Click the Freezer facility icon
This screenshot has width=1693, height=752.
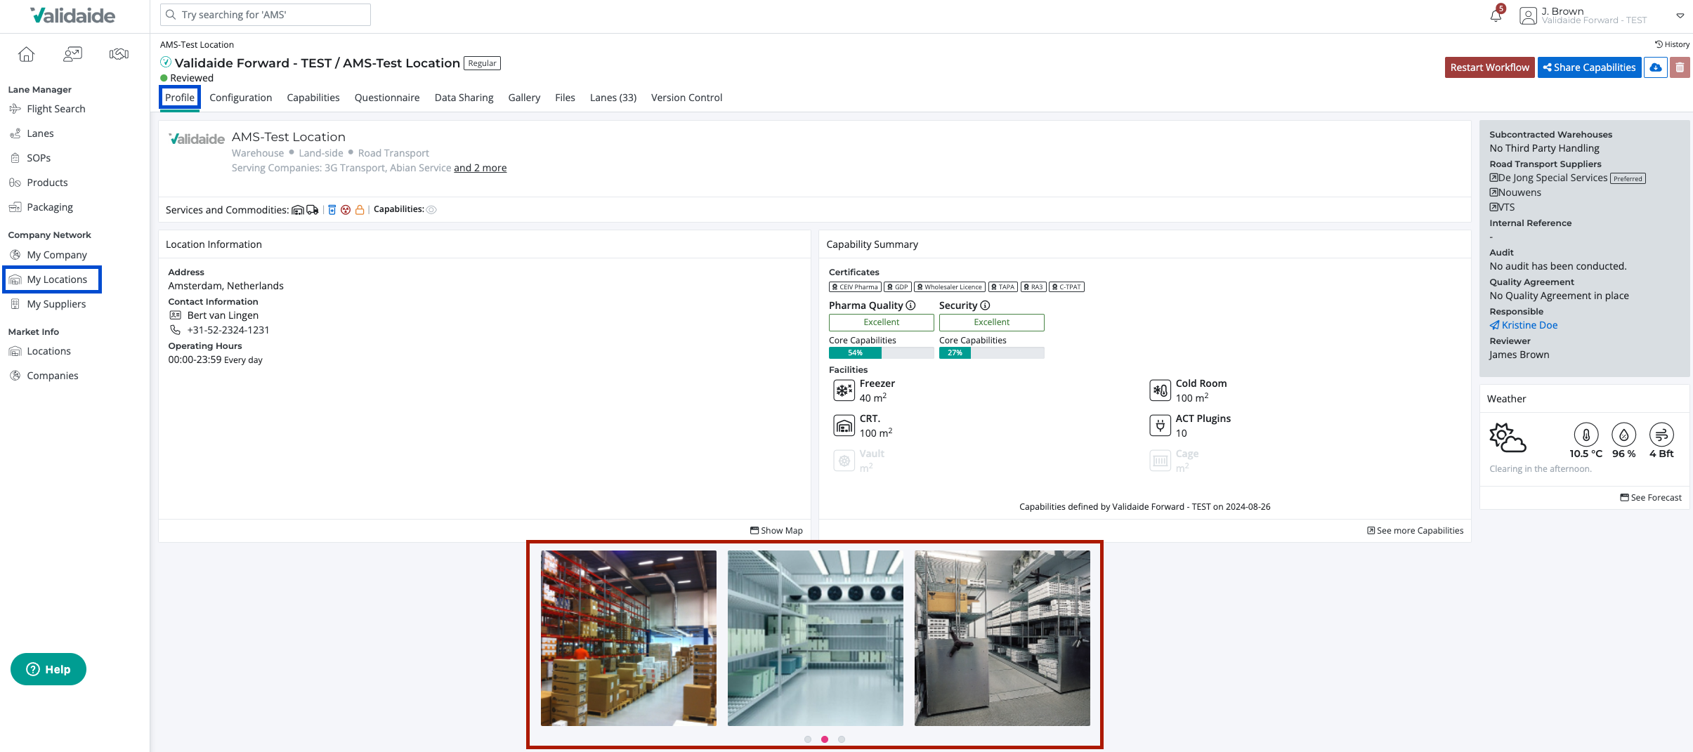[x=844, y=390]
